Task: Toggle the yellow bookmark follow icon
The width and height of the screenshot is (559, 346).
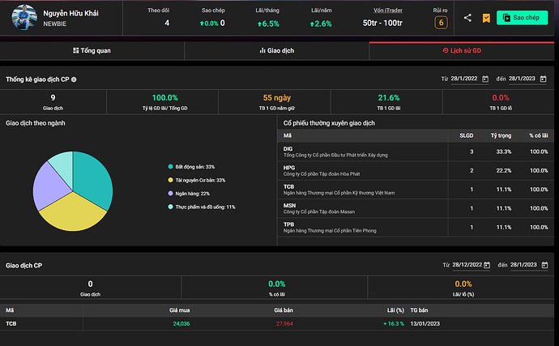Action: pyautogui.click(x=485, y=17)
